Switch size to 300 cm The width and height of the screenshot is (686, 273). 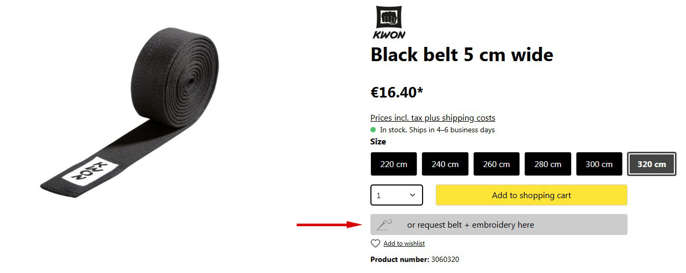click(x=599, y=164)
